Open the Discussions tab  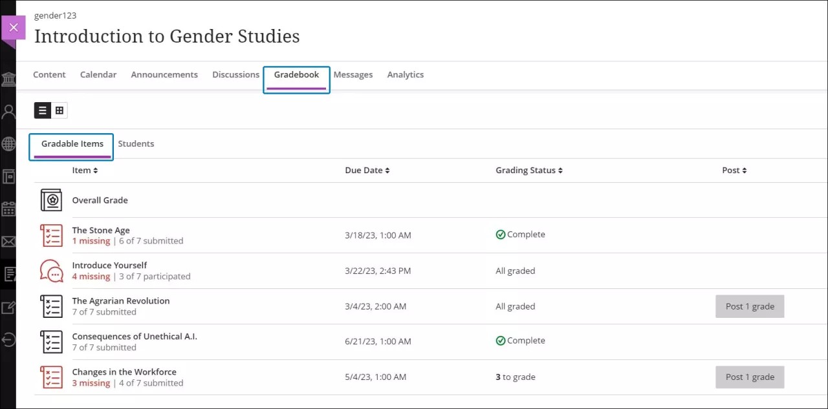point(235,74)
